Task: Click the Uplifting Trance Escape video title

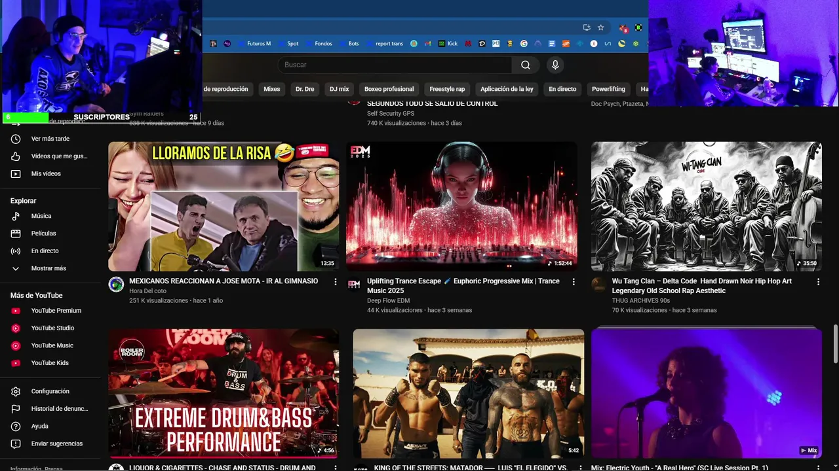Action: [463, 286]
